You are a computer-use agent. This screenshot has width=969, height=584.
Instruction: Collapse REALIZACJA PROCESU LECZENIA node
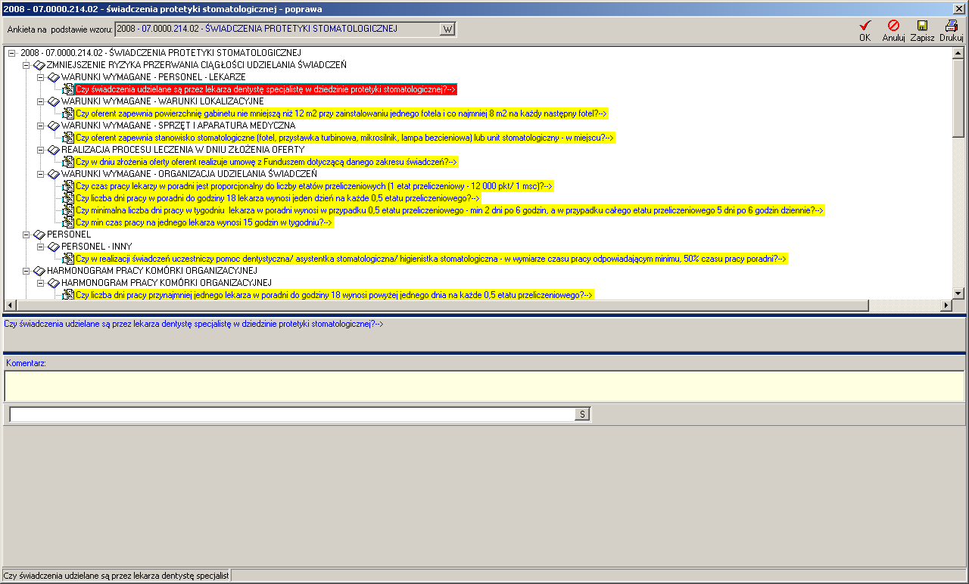pyautogui.click(x=41, y=150)
